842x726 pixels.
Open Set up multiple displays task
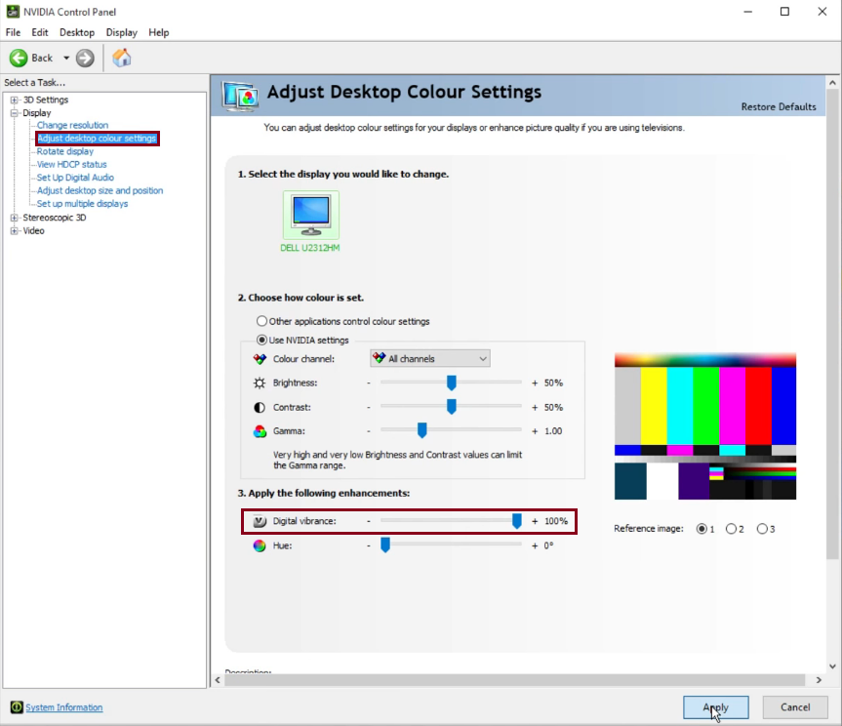pos(82,204)
